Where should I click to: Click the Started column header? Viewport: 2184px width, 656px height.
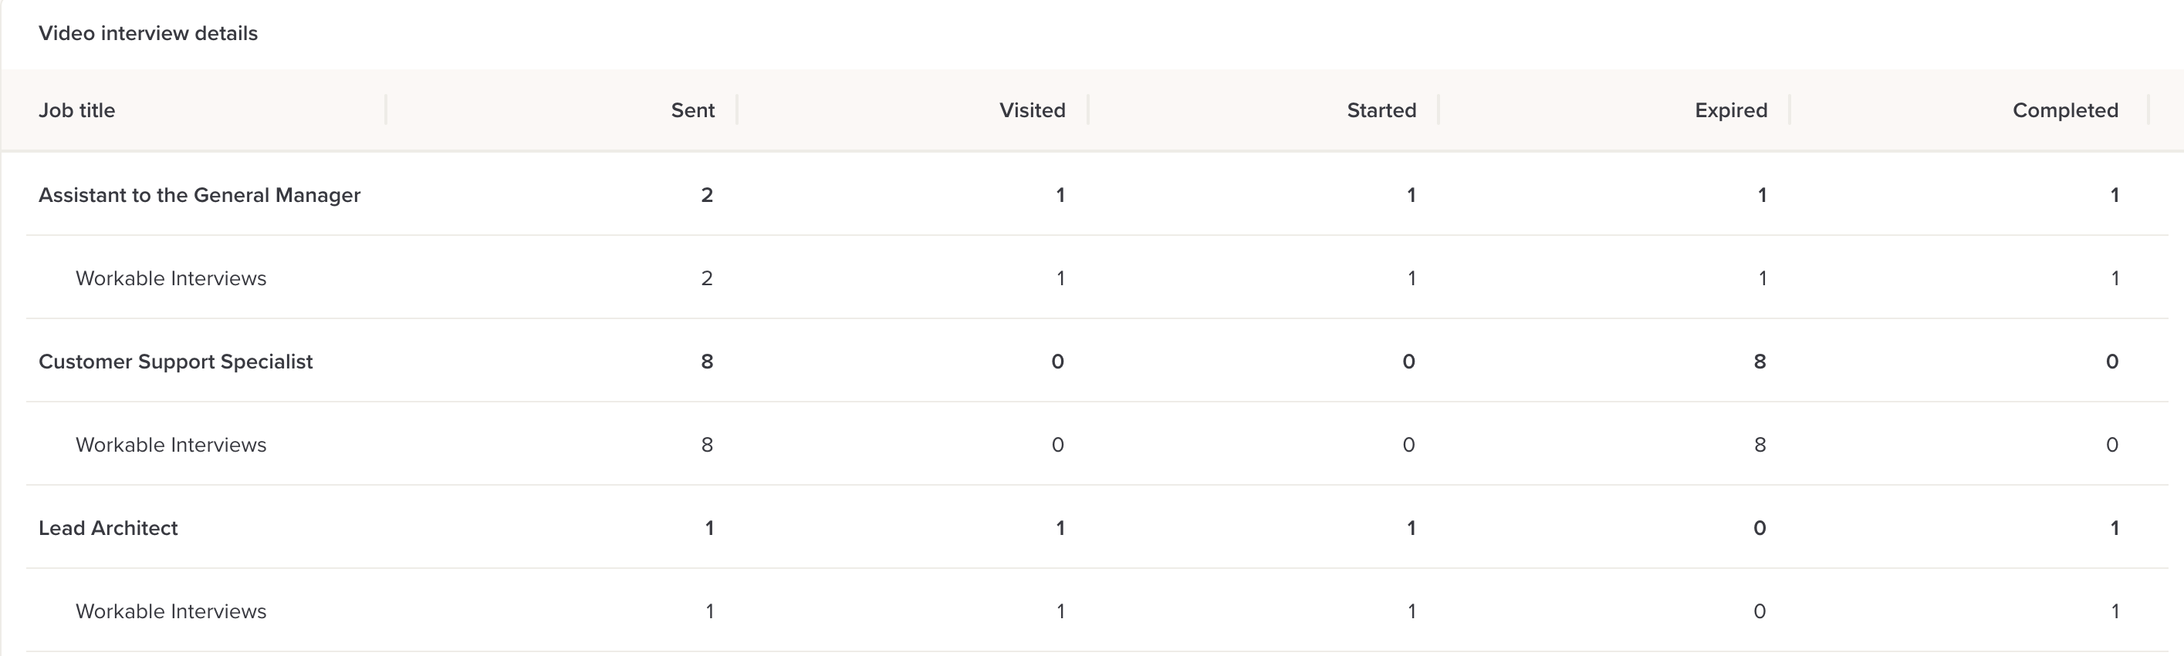click(1381, 111)
